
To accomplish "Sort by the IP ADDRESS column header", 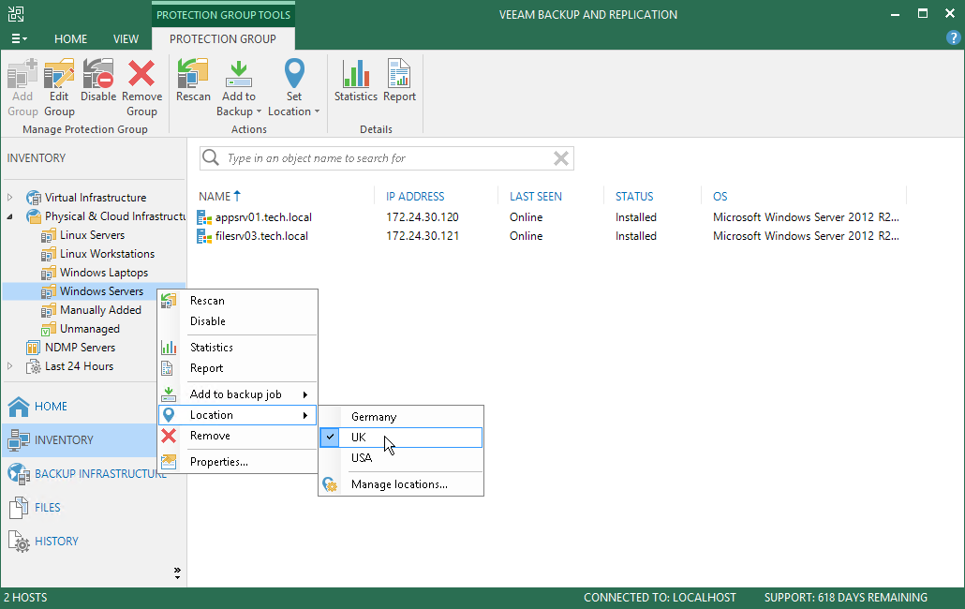I will [415, 197].
